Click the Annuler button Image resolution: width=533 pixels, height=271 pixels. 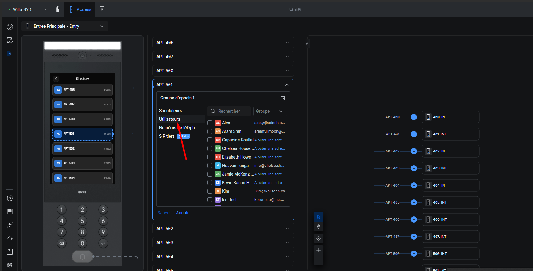pyautogui.click(x=184, y=213)
